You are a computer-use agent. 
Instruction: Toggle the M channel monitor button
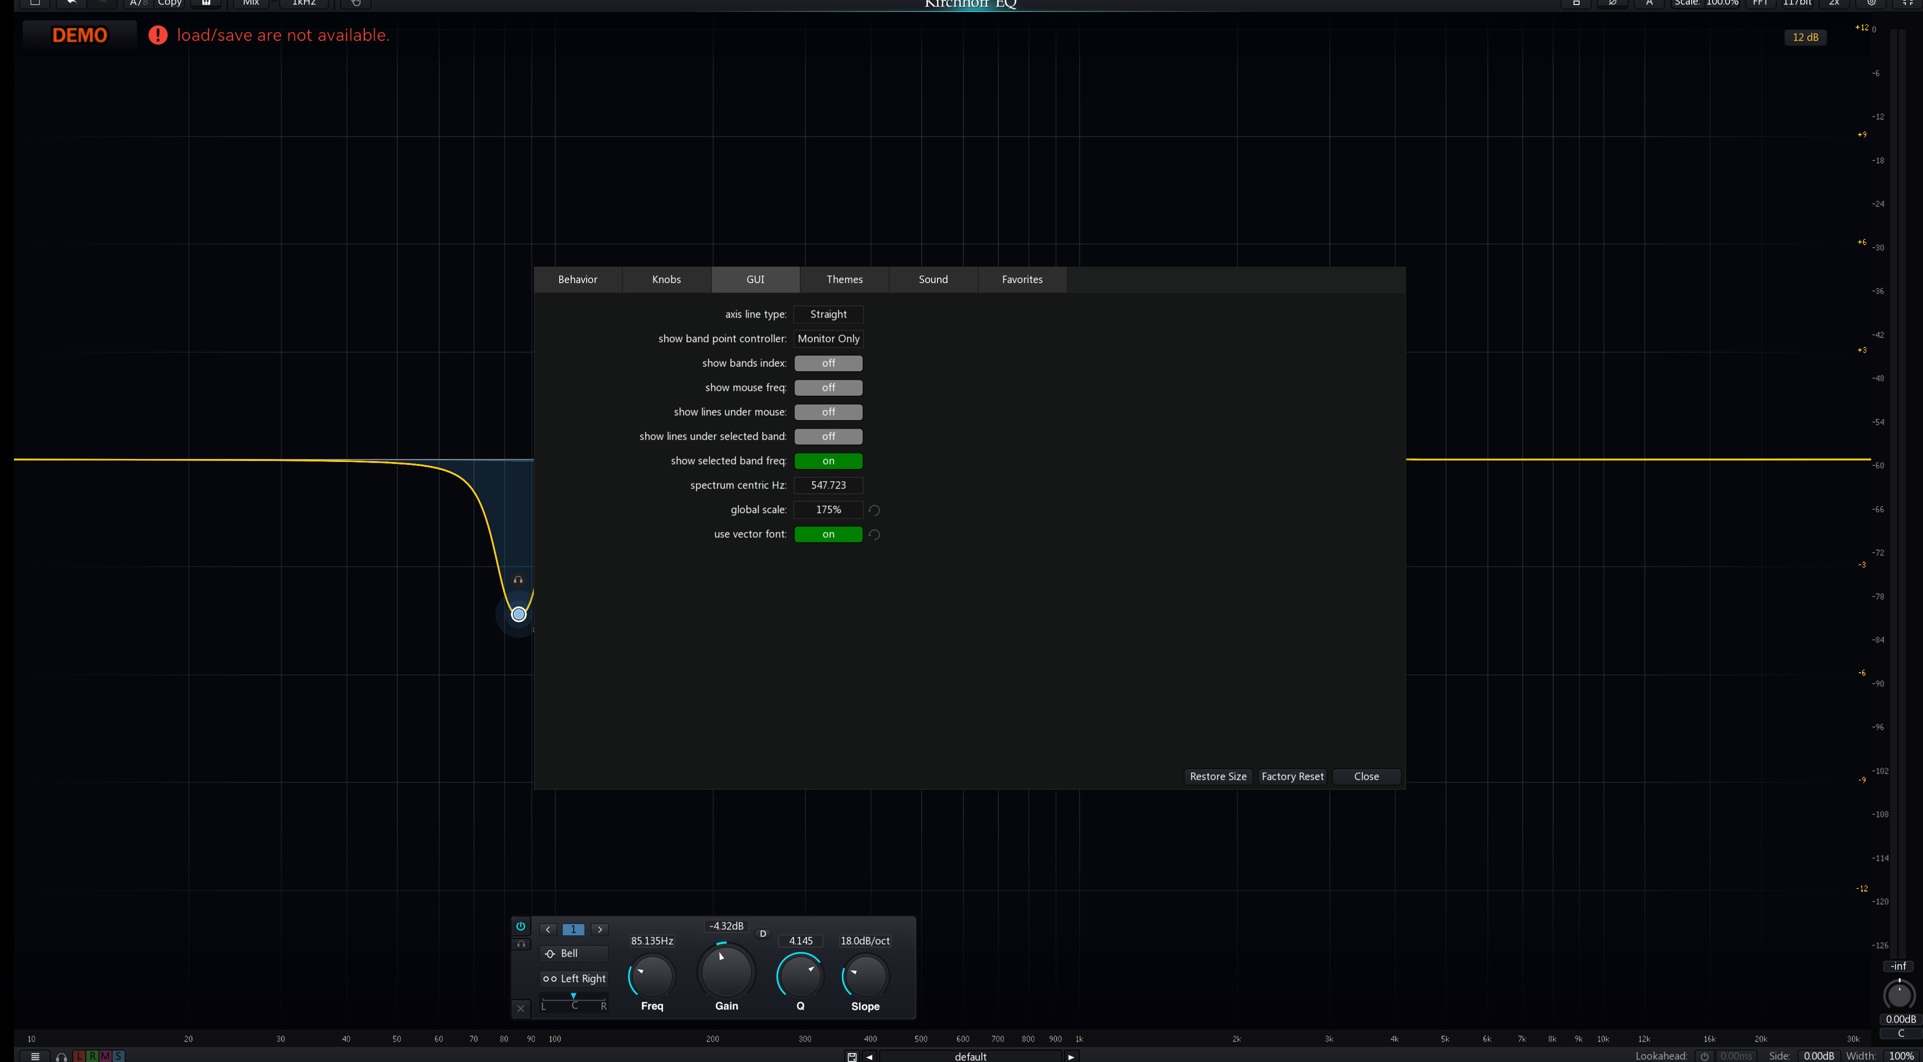105,1056
